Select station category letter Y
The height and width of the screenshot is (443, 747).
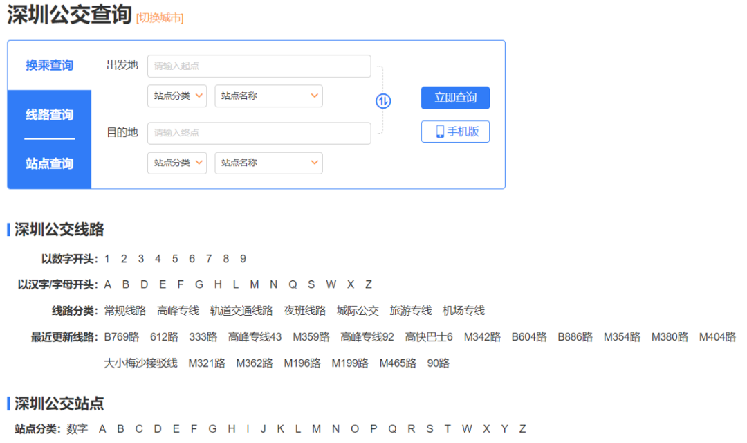click(504, 429)
